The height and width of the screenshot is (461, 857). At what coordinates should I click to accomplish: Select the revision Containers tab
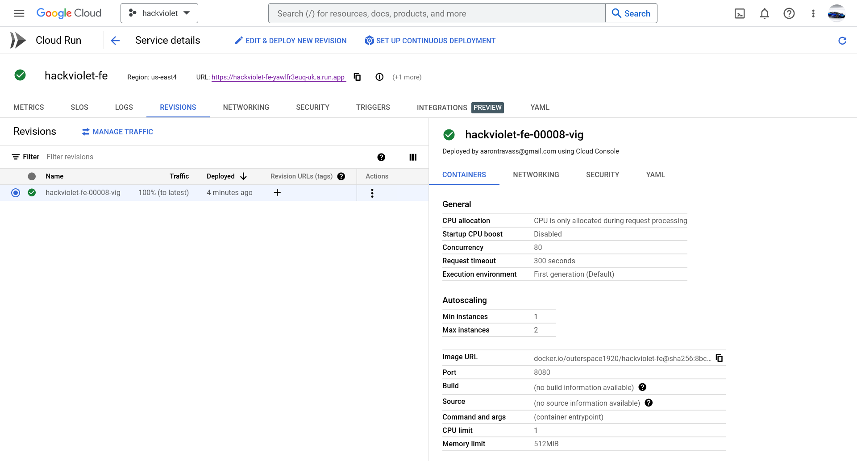[464, 175]
